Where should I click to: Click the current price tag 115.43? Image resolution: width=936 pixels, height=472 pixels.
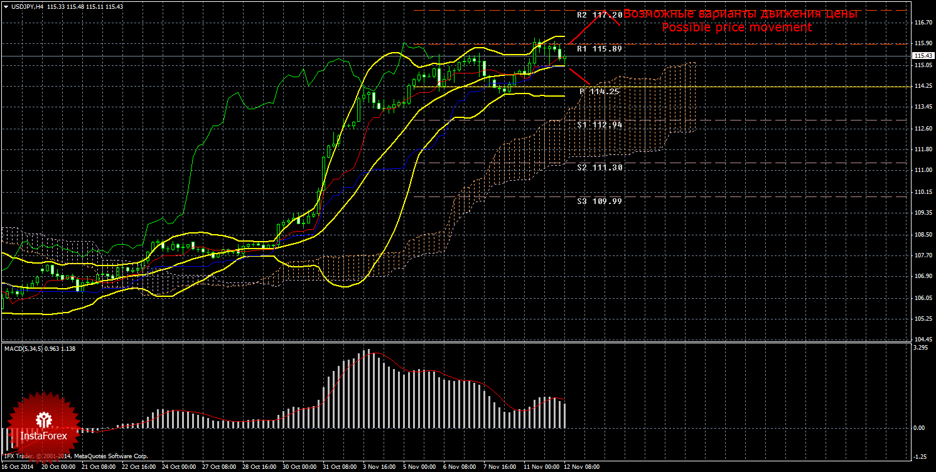coord(922,56)
